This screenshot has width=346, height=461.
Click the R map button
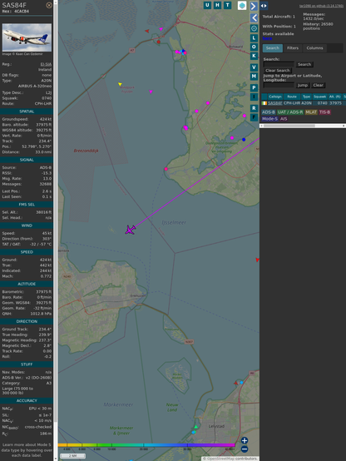254,108
